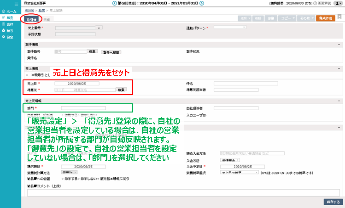The image size is (345, 208).
Task: Click the 案件へ移動 button
Action: click(111, 52)
